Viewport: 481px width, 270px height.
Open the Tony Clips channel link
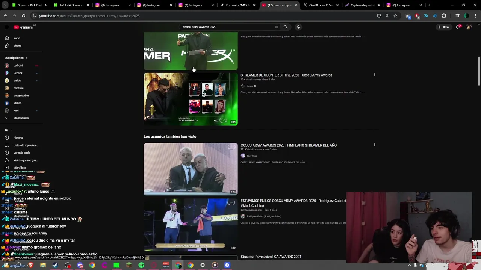[252, 156]
